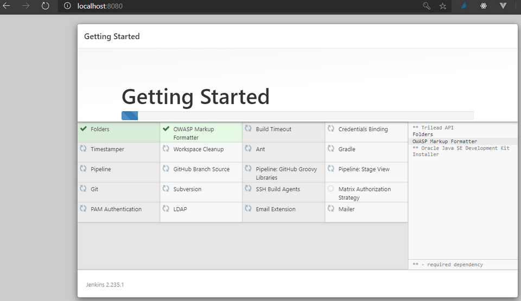Screen dimensions: 521x301
Task: Click Oracle Java SE Development Kit Installer entry
Action: point(461,151)
